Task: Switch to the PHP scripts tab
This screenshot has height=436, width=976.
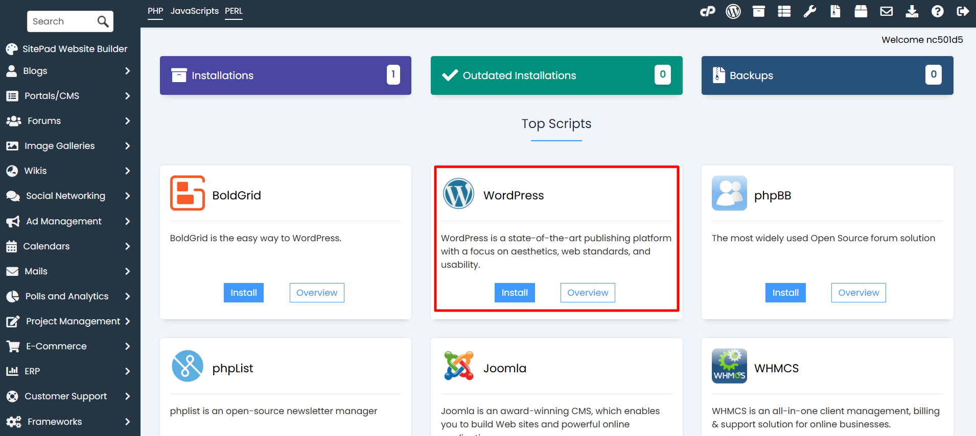Action: point(155,11)
